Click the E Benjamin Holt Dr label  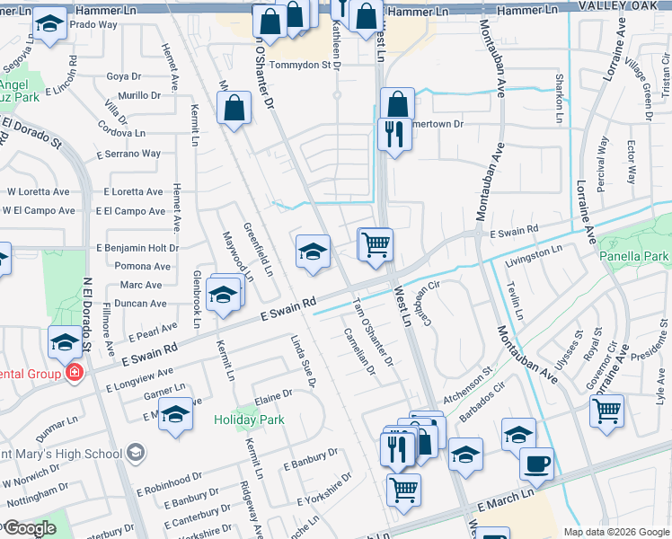click(137, 248)
